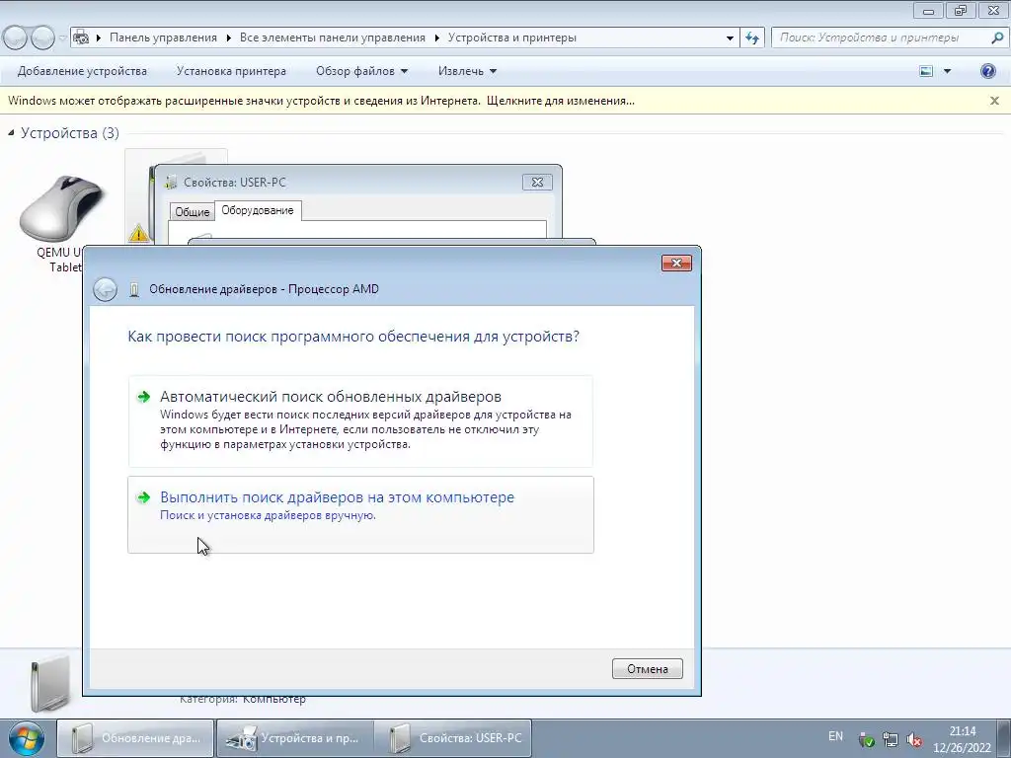This screenshot has width=1011, height=758.
Task: Dismiss the yellow information bar
Action: pos(994,101)
